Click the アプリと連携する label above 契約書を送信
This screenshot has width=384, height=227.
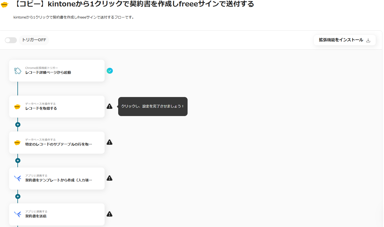point(36,211)
